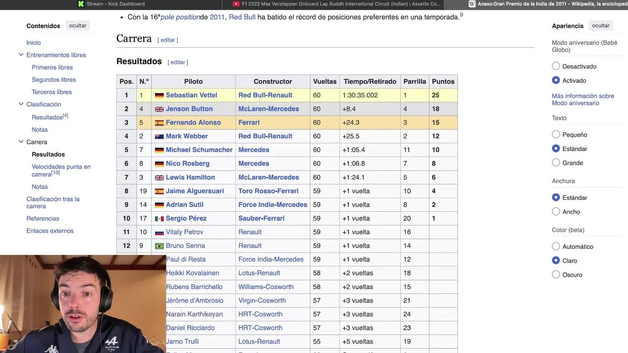Open reference note 9 superscript
The image size is (628, 353).
(461, 15)
